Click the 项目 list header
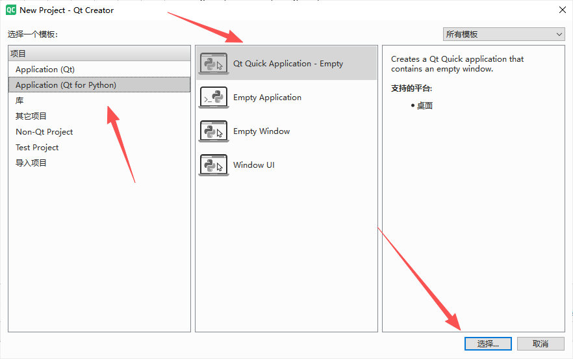The height and width of the screenshot is (359, 573). click(x=99, y=53)
